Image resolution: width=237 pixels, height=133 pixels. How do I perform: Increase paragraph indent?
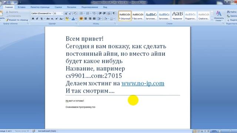click(x=104, y=13)
